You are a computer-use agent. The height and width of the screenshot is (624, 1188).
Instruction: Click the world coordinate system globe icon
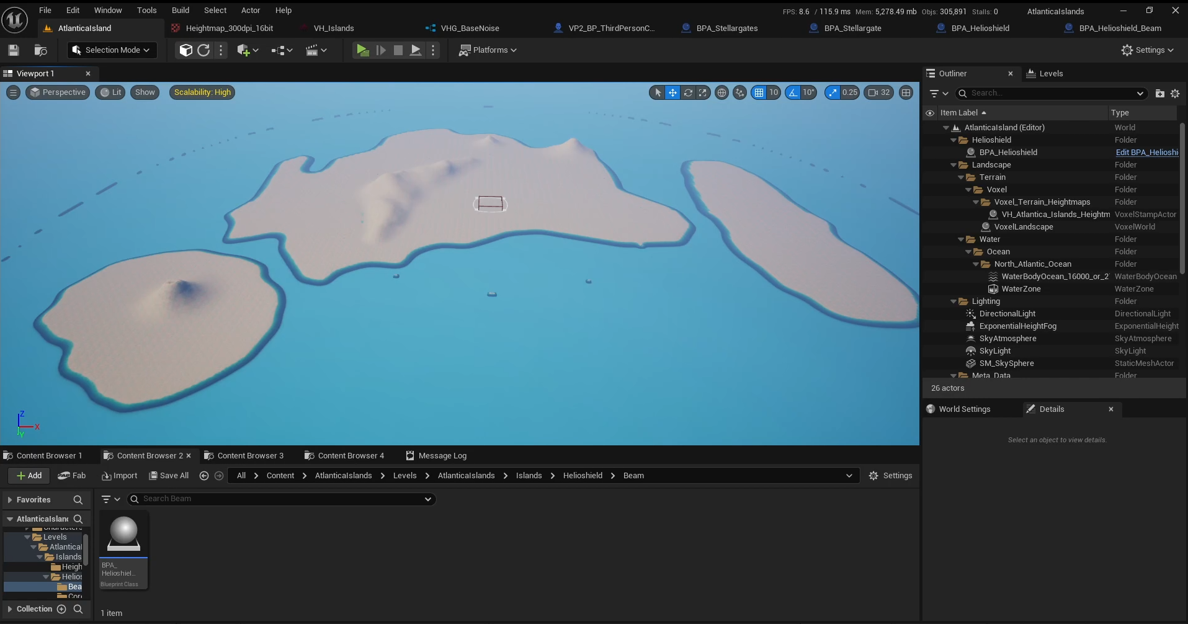[721, 92]
